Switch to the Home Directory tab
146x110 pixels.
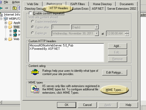click(102, 4)
